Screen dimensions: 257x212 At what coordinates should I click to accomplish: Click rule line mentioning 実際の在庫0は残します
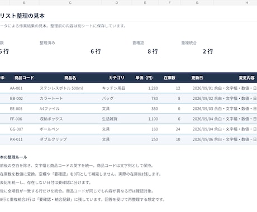(80, 174)
